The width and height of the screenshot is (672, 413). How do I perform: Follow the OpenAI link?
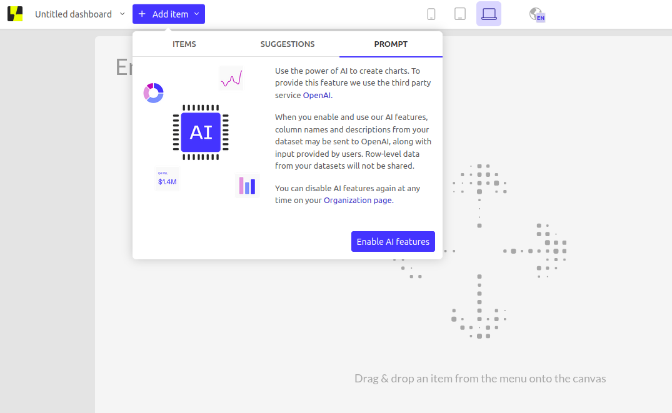[317, 96]
